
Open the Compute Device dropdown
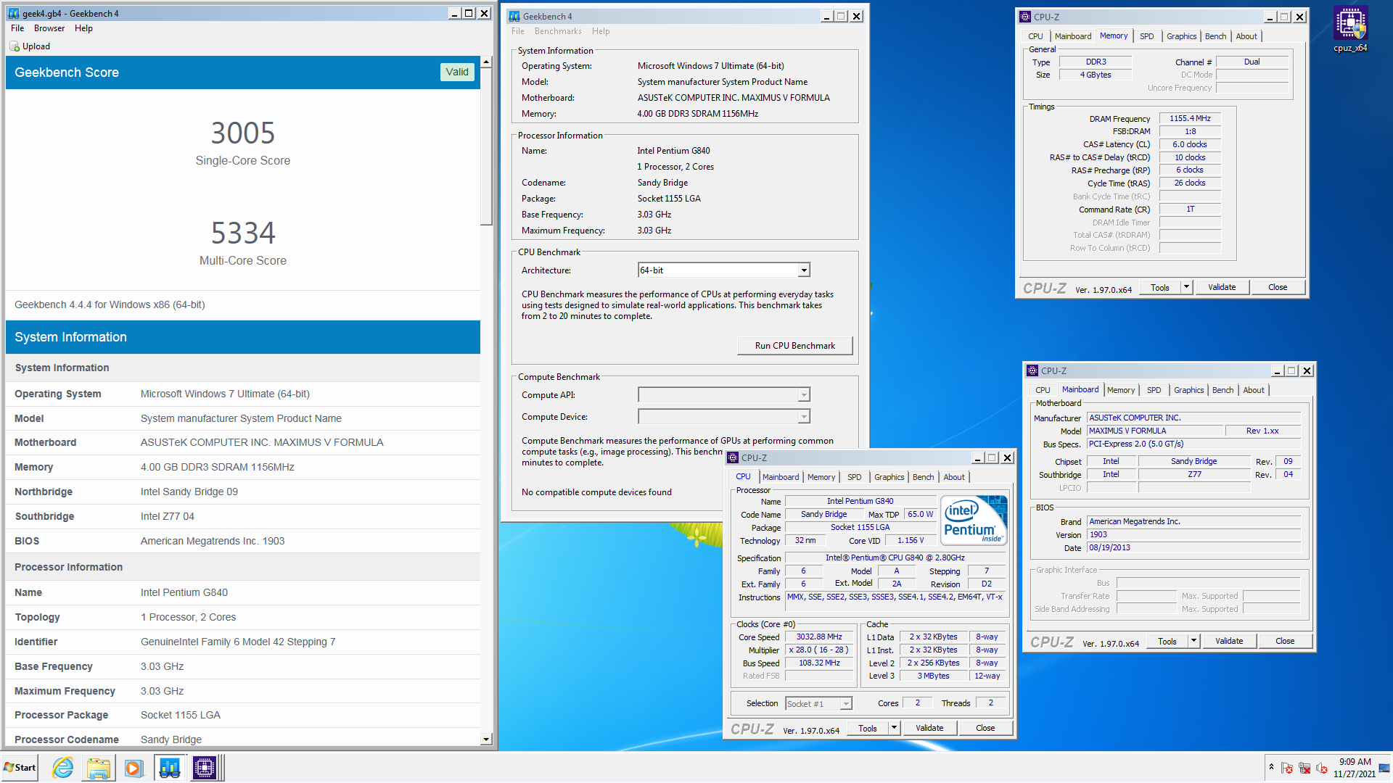pos(804,417)
